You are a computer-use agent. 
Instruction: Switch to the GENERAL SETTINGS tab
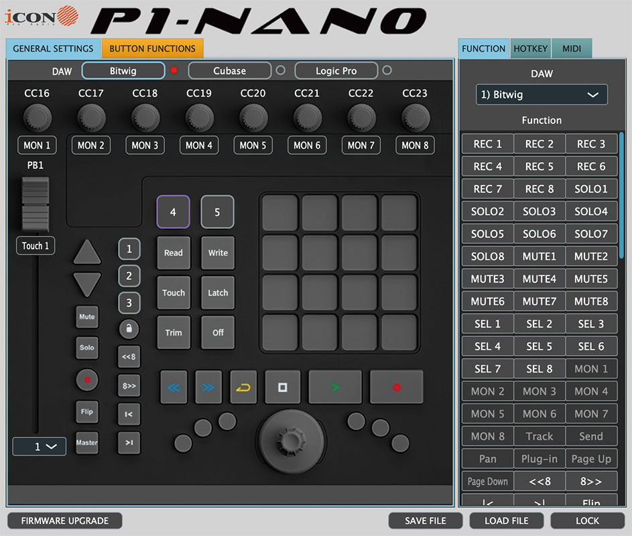pyautogui.click(x=53, y=49)
